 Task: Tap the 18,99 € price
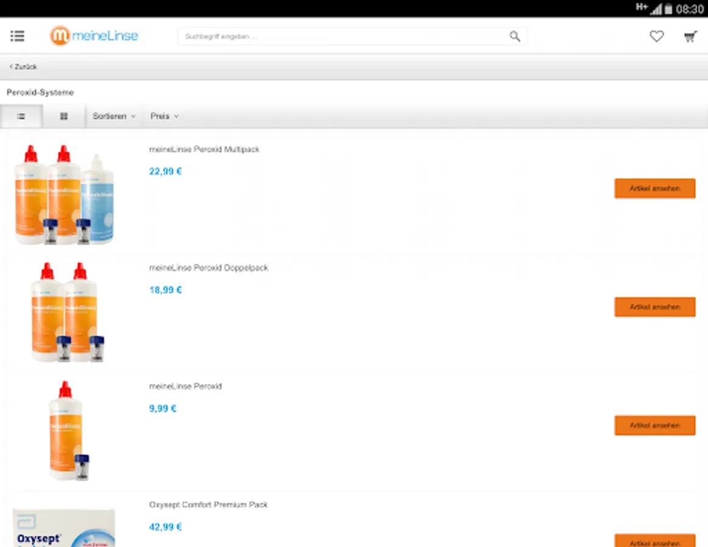(165, 290)
